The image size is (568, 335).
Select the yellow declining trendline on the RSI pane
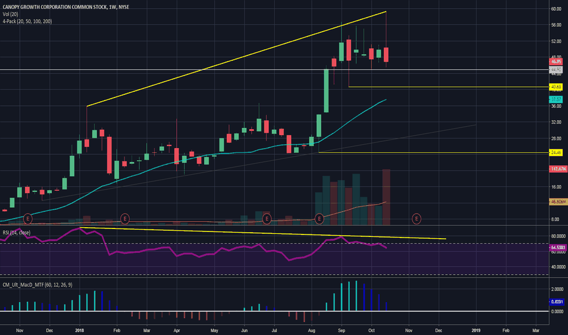pos(263,233)
